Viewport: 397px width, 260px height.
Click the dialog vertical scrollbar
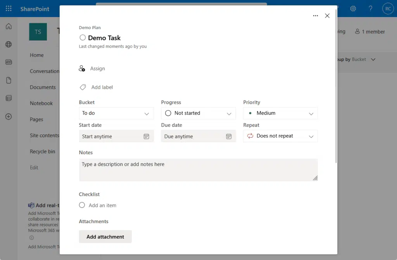point(336,86)
